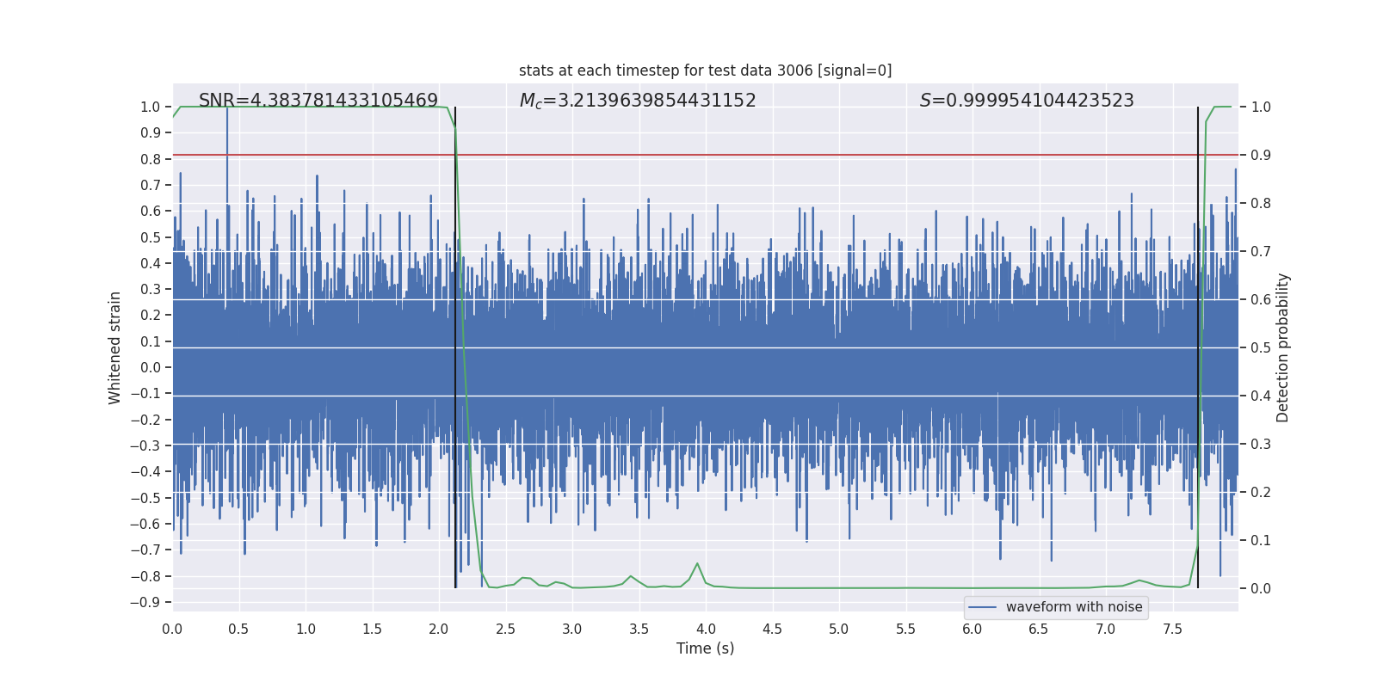Click the green curve's small peak near 4.0s
Image resolution: width=1377 pixels, height=688 pixels.
(x=697, y=565)
